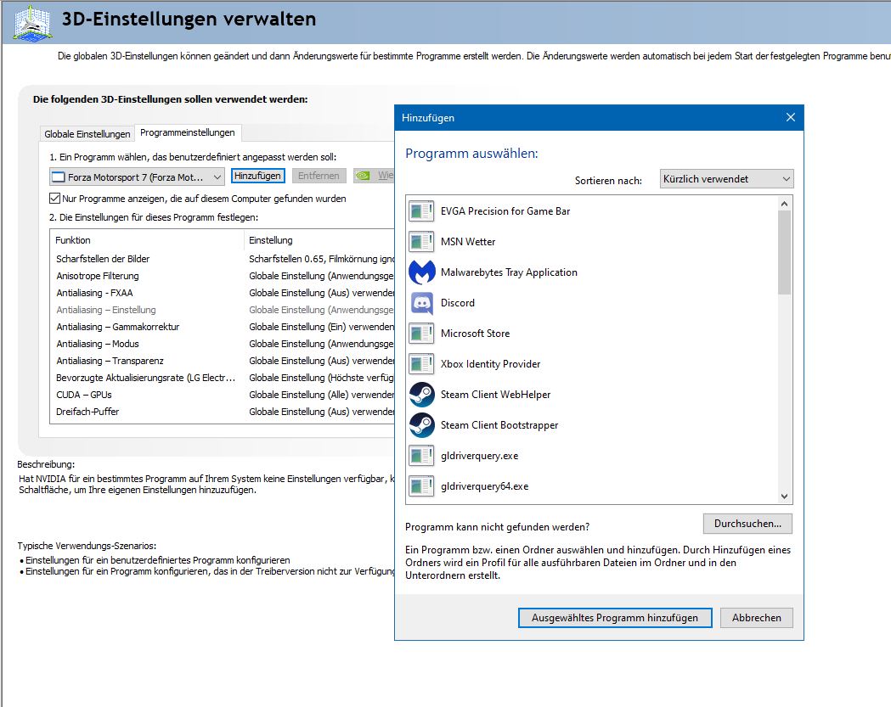The height and width of the screenshot is (707, 891).
Task: Select 'Antialiasing - FXAA' setting row
Action: pos(223,293)
